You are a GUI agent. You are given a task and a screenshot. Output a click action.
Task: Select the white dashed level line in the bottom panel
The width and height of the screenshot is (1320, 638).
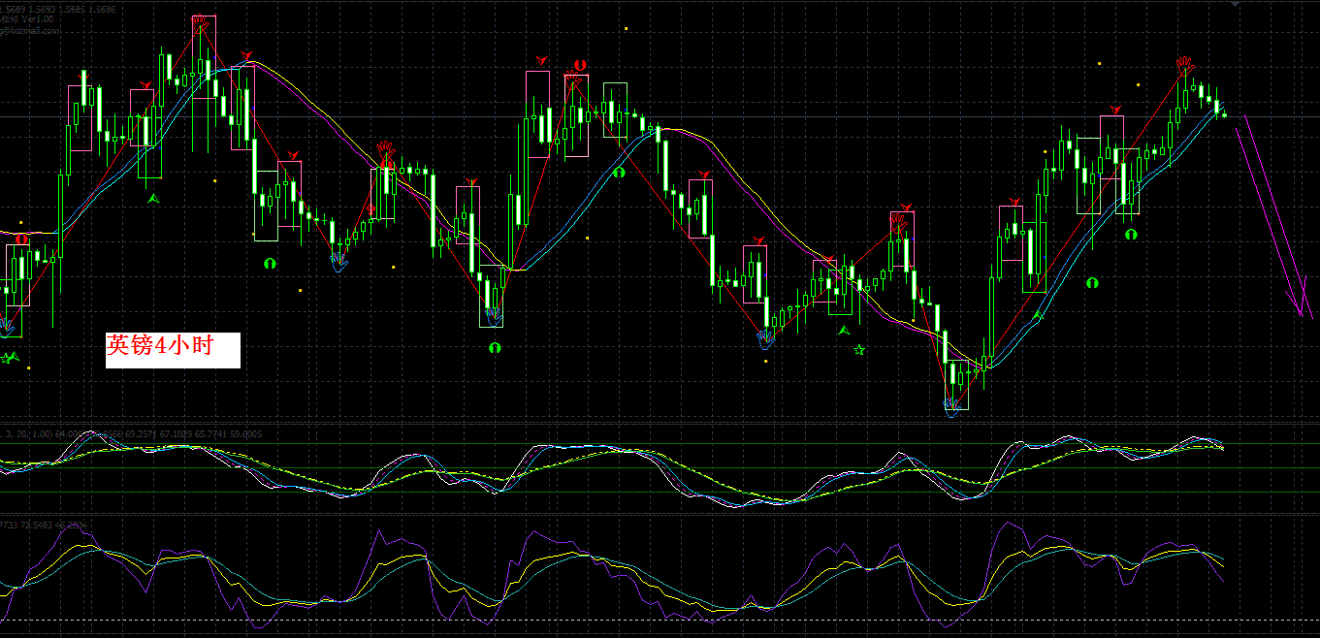pos(679,620)
